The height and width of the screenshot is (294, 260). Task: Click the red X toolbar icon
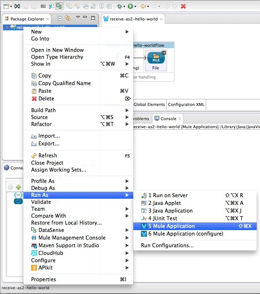[183, 6]
